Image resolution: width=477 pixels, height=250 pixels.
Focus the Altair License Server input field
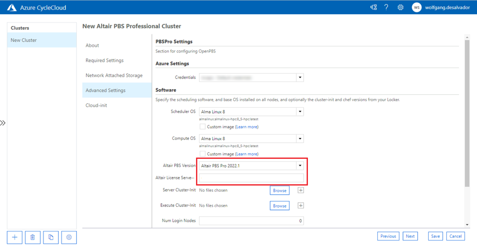pos(251,178)
